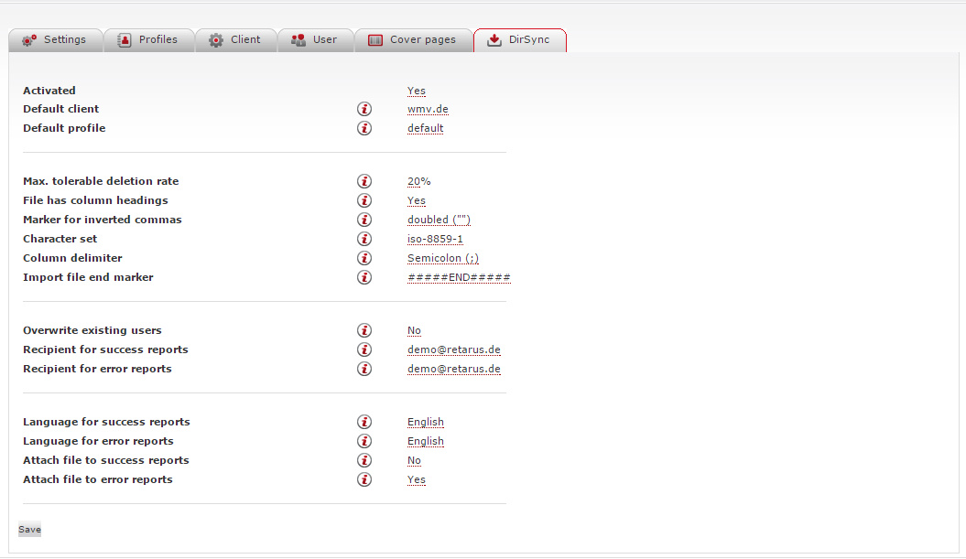Screen dimensions: 966x559
Task: View info for Attach file to error reports
Action: click(x=364, y=479)
